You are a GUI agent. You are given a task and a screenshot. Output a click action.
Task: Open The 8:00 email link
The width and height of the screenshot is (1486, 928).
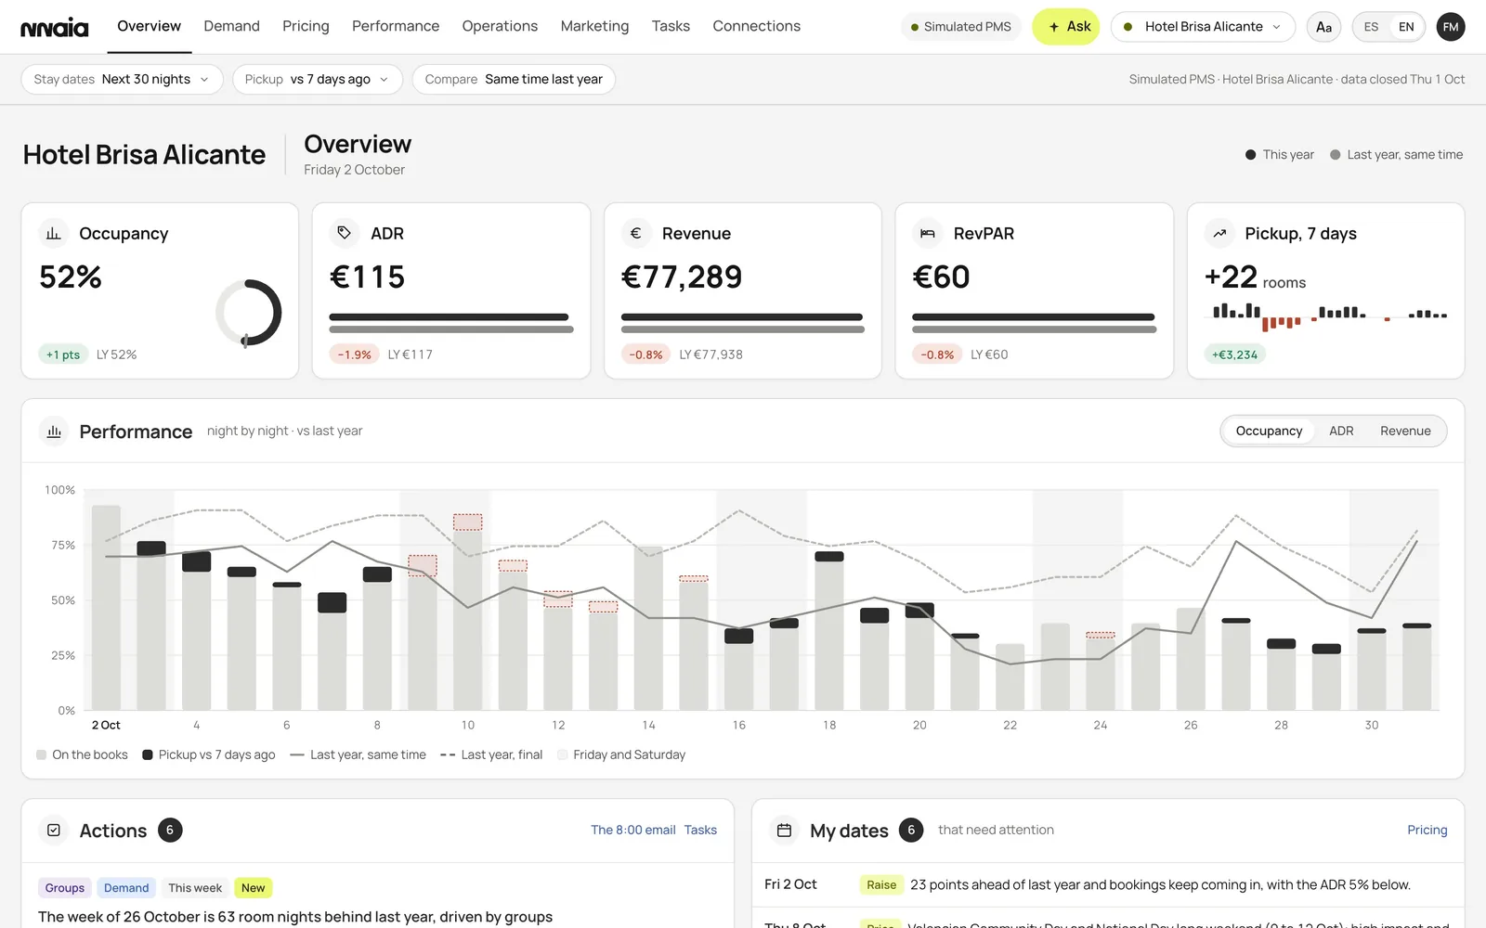tap(633, 830)
